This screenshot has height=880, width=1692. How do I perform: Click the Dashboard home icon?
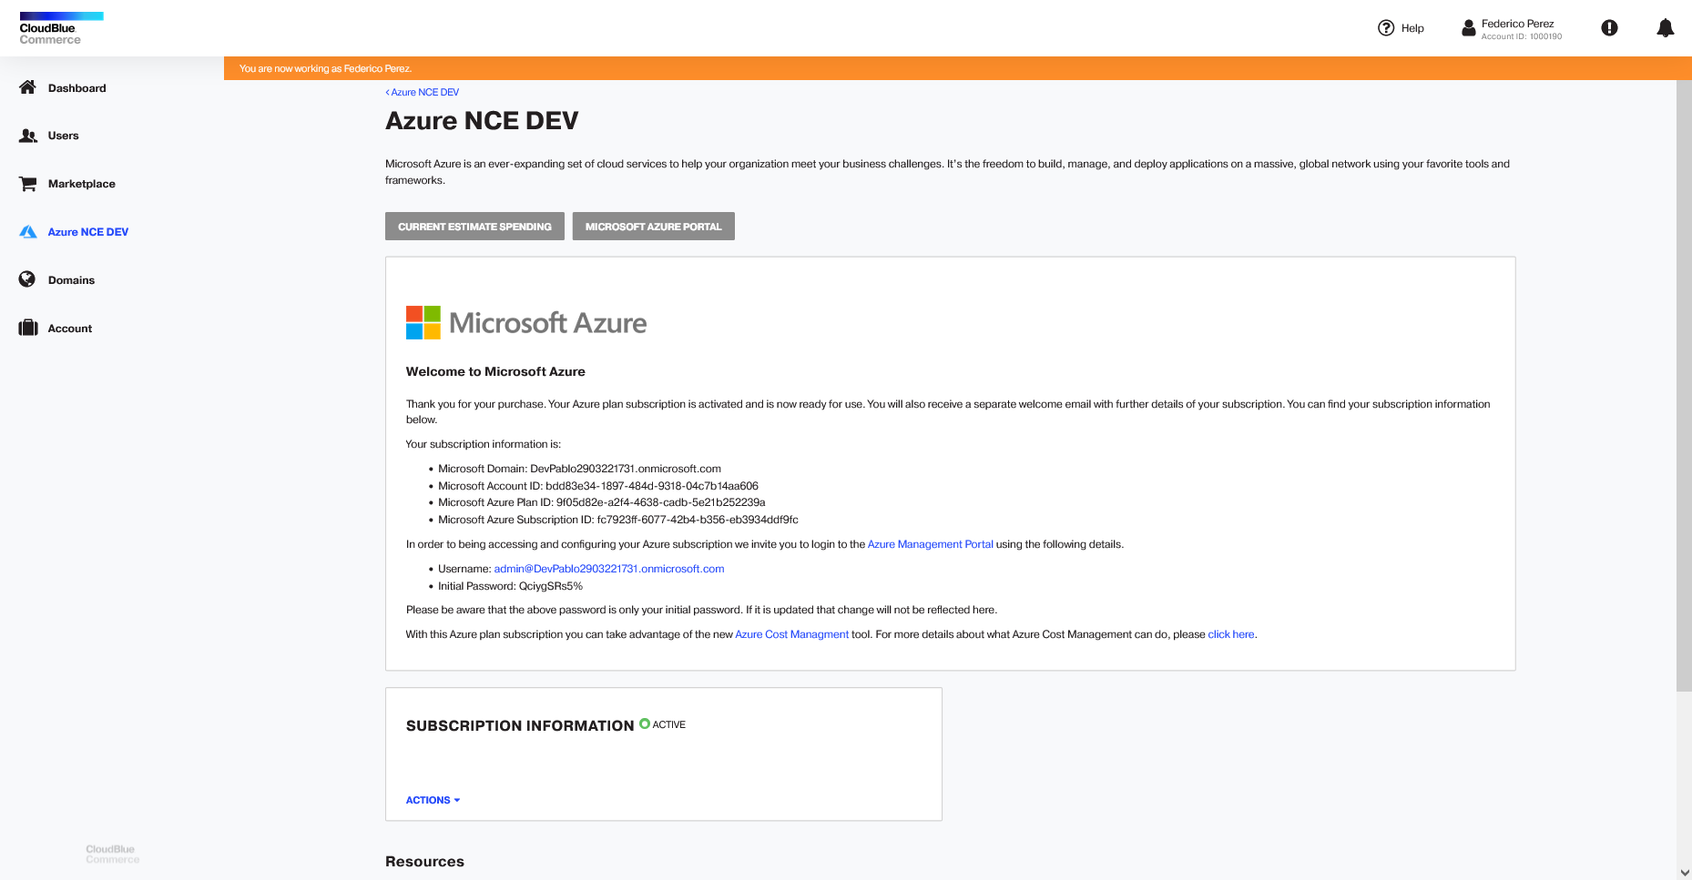pyautogui.click(x=28, y=87)
